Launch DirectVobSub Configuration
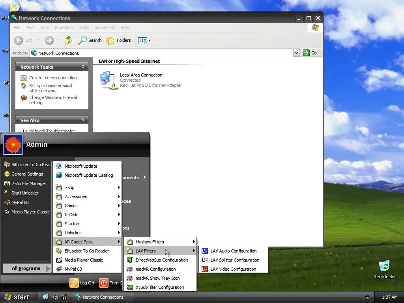This screenshot has height=303, width=404. click(x=160, y=260)
